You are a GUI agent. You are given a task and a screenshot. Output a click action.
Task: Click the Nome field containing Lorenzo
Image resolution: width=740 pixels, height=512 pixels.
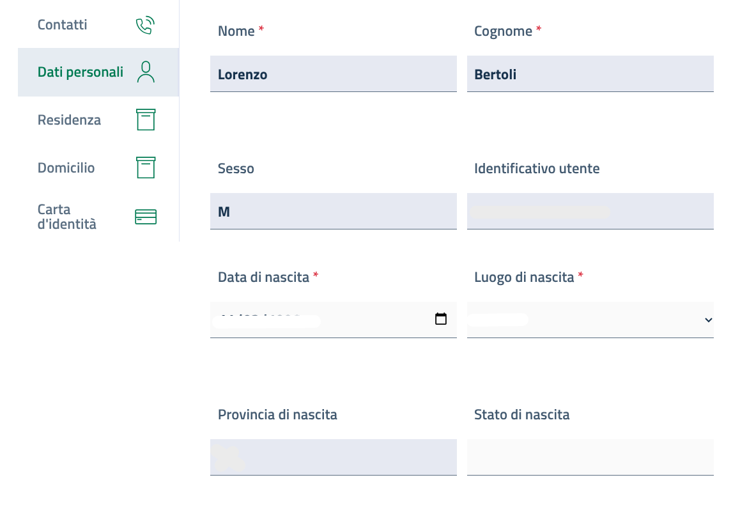tap(333, 74)
